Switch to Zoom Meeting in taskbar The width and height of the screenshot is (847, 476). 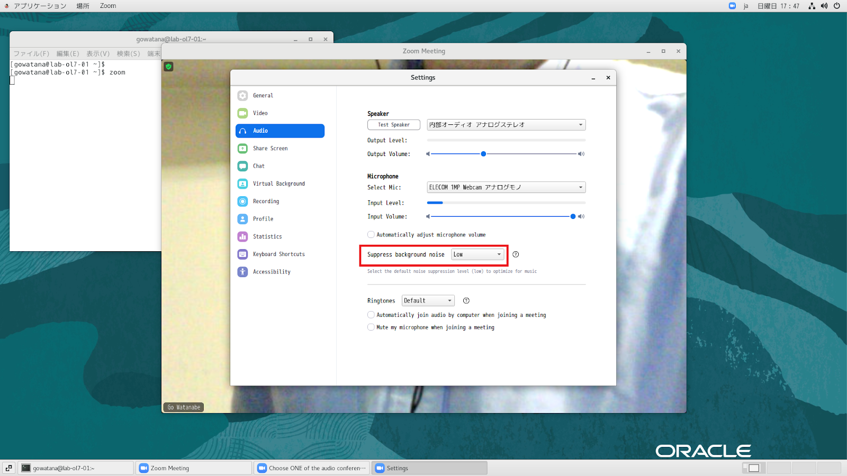(194, 468)
